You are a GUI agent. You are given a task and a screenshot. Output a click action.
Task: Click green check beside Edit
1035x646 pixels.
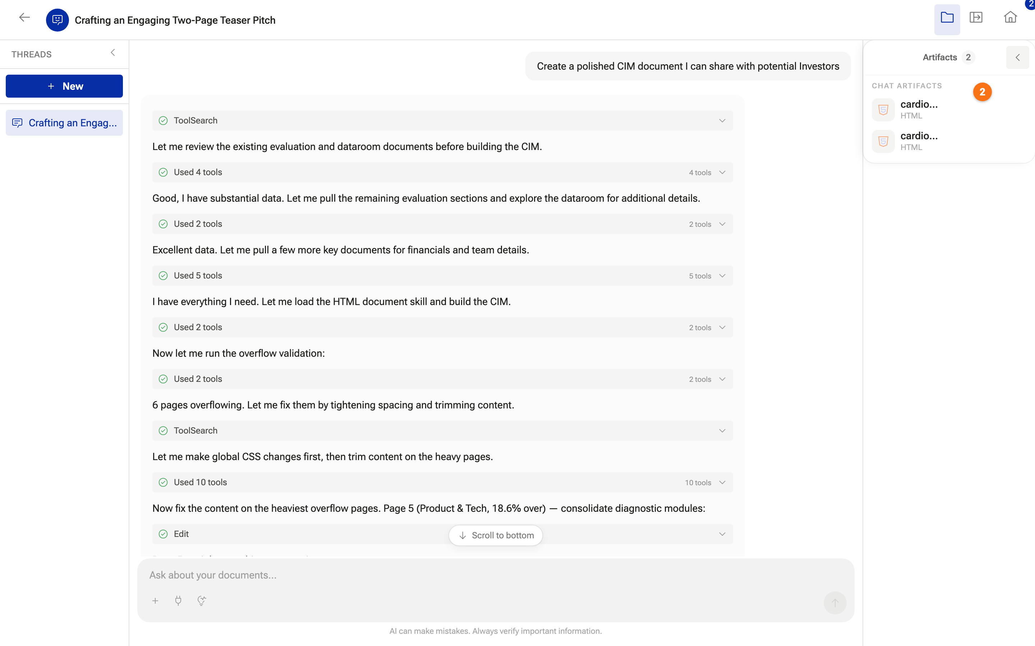[163, 534]
